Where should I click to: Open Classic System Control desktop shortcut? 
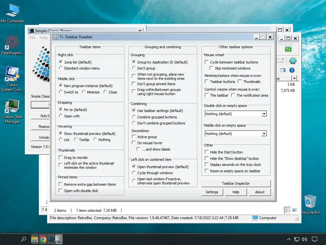click(x=12, y=79)
